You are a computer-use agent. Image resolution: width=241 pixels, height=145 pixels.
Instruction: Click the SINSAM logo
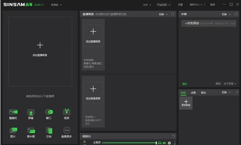click(18, 4)
